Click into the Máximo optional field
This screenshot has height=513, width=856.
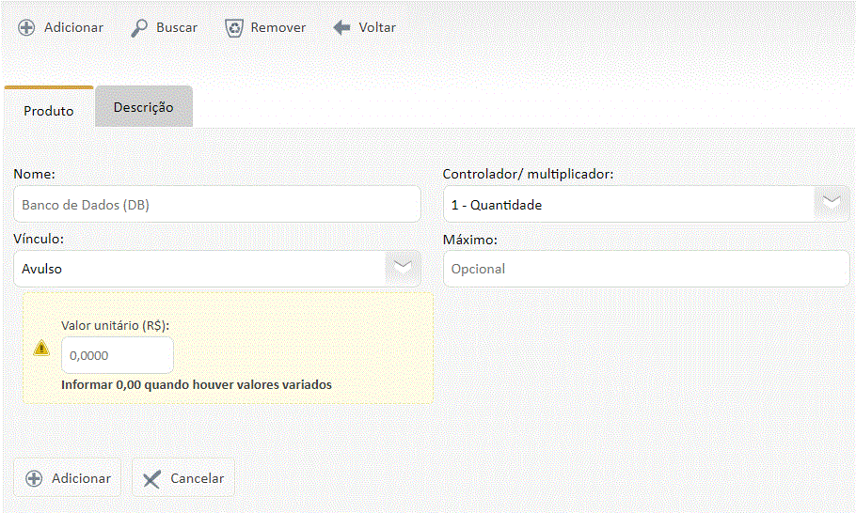pos(646,269)
